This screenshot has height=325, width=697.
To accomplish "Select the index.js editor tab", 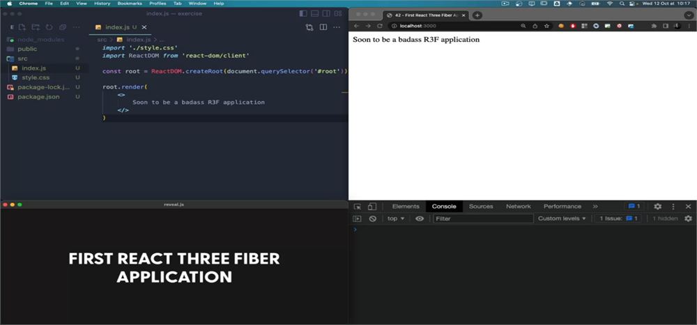I will click(x=120, y=27).
